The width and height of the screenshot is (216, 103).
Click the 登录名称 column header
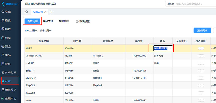pos(44,41)
